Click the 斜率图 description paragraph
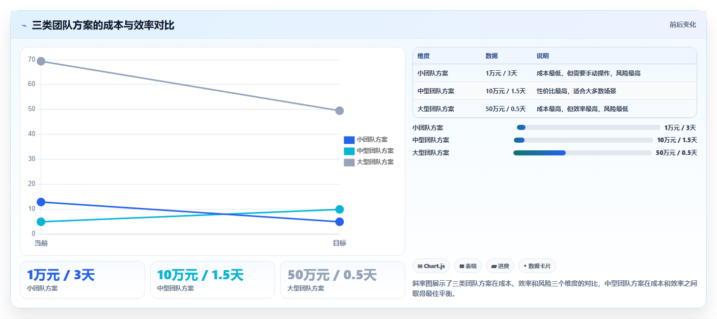Screen dimensions: 717x319 click(x=555, y=288)
